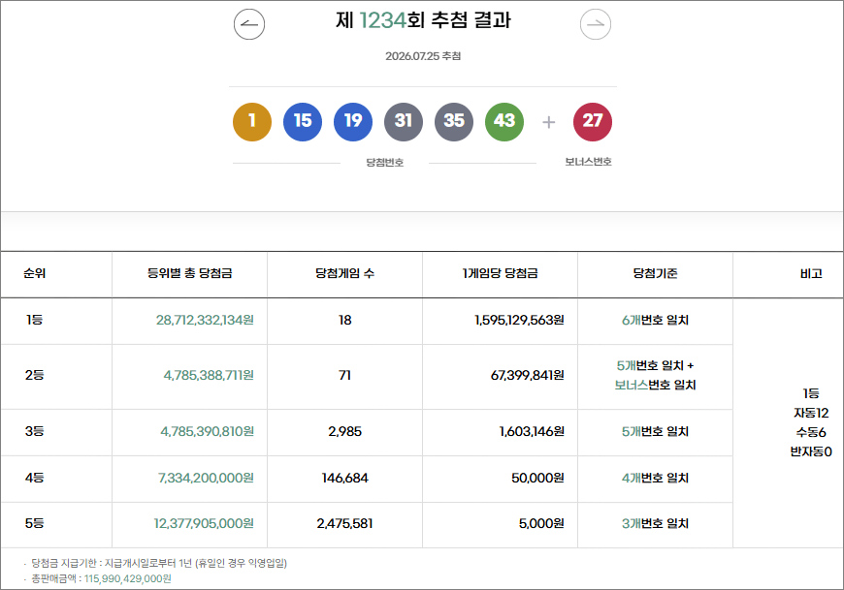This screenshot has width=844, height=590.
Task: Click total prize 4,785,390,810원
Action: coord(208,431)
